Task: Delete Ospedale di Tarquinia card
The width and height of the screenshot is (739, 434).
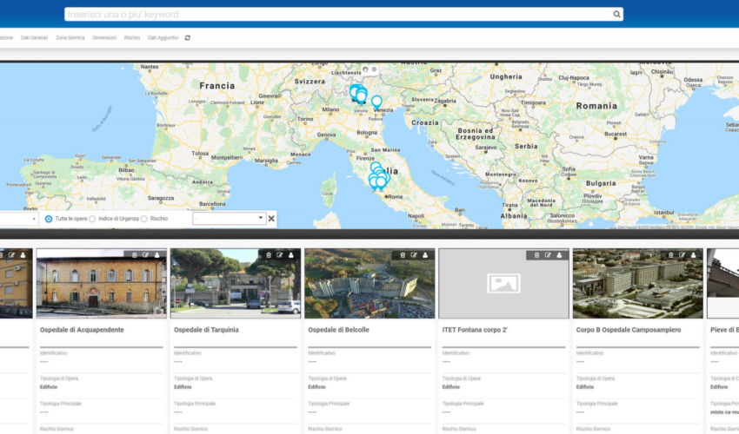Action: 269,255
